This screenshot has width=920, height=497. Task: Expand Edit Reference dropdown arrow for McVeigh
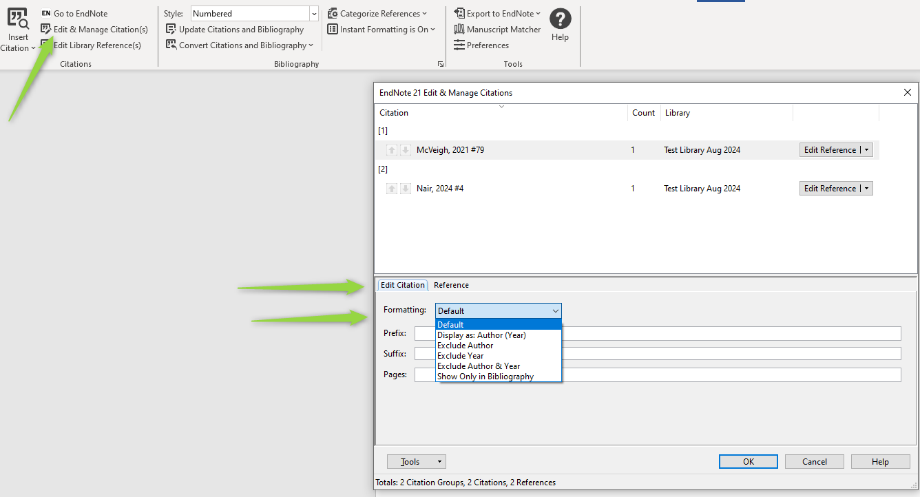(x=867, y=150)
